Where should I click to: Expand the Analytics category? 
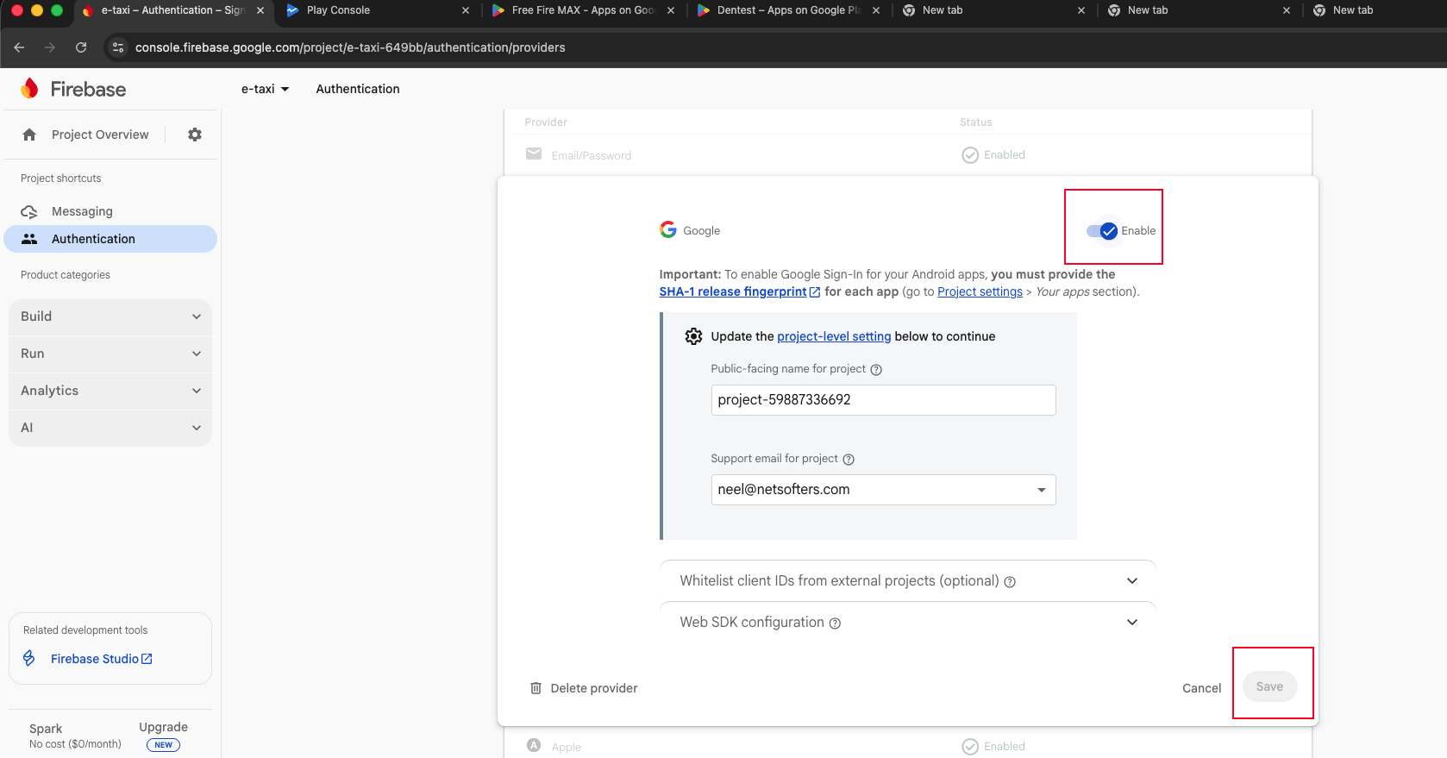110,391
